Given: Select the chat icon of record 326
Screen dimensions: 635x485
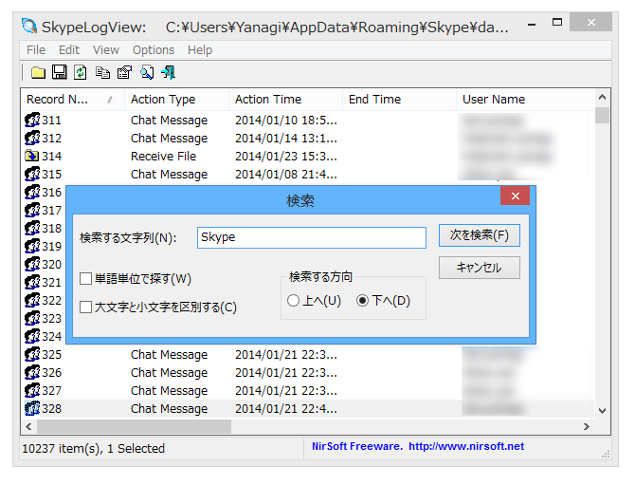Looking at the screenshot, I should (32, 372).
